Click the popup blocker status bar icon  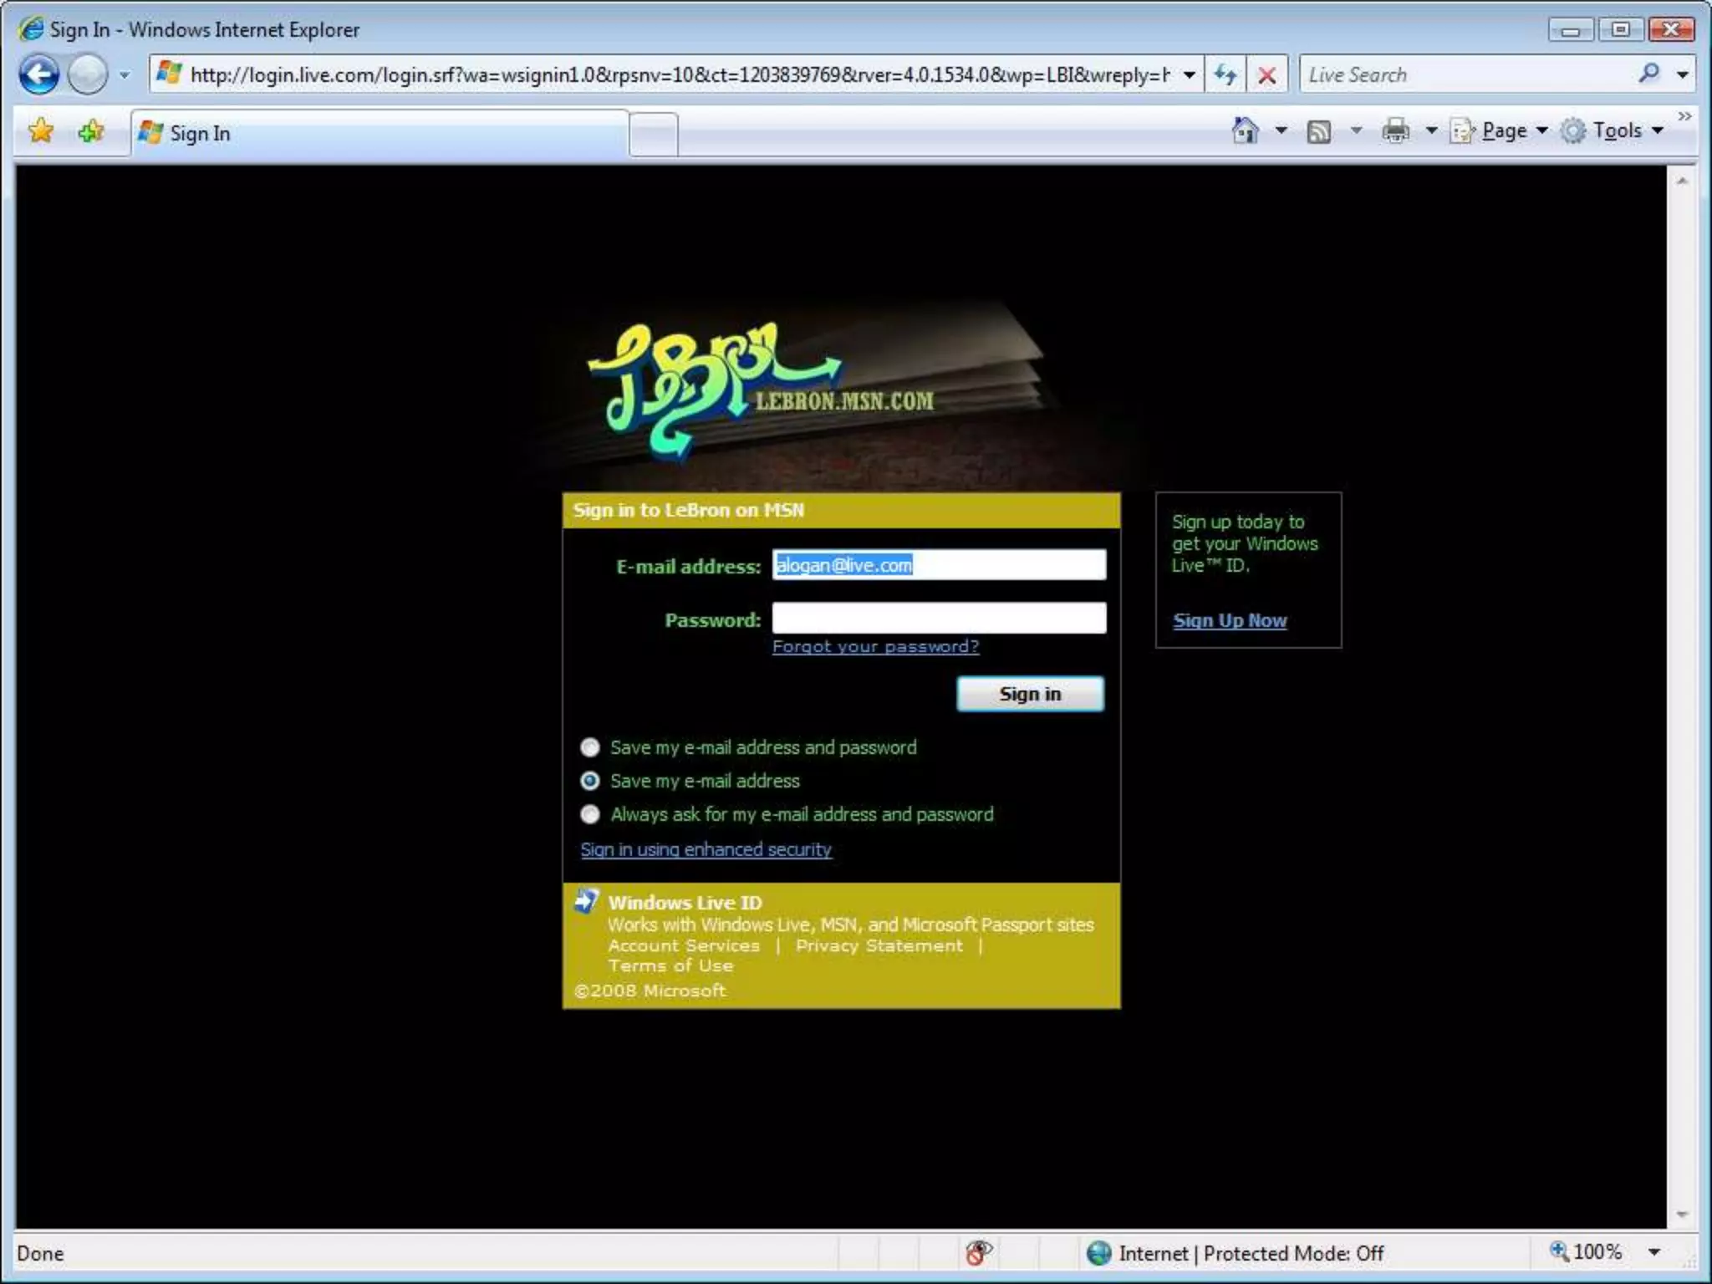pyautogui.click(x=977, y=1252)
